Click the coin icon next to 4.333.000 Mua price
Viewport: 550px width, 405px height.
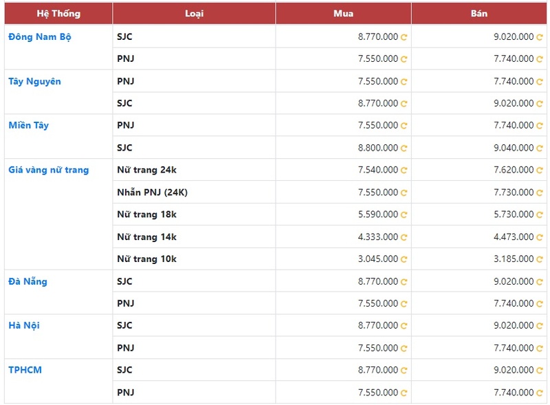404,238
